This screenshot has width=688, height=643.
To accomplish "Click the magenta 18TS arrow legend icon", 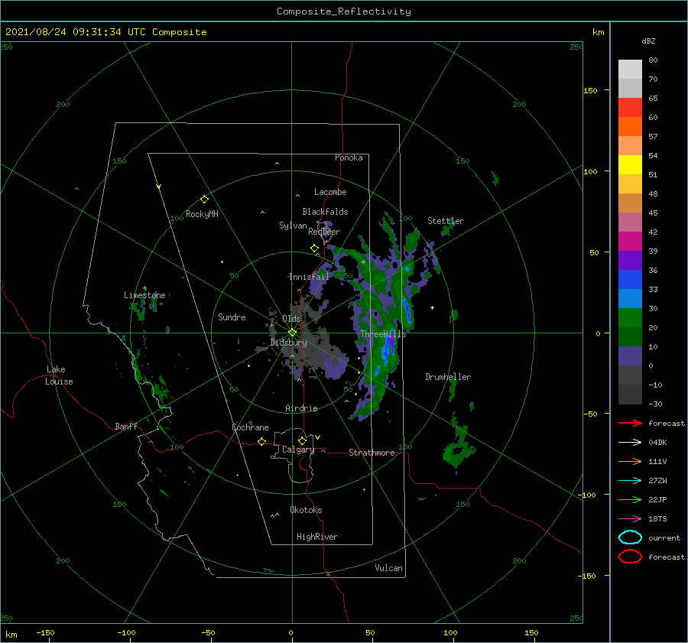I will (x=630, y=519).
